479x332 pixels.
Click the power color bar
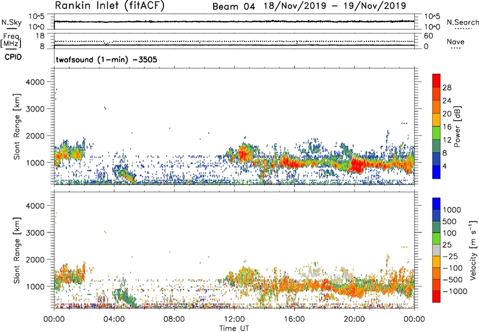pyautogui.click(x=436, y=126)
